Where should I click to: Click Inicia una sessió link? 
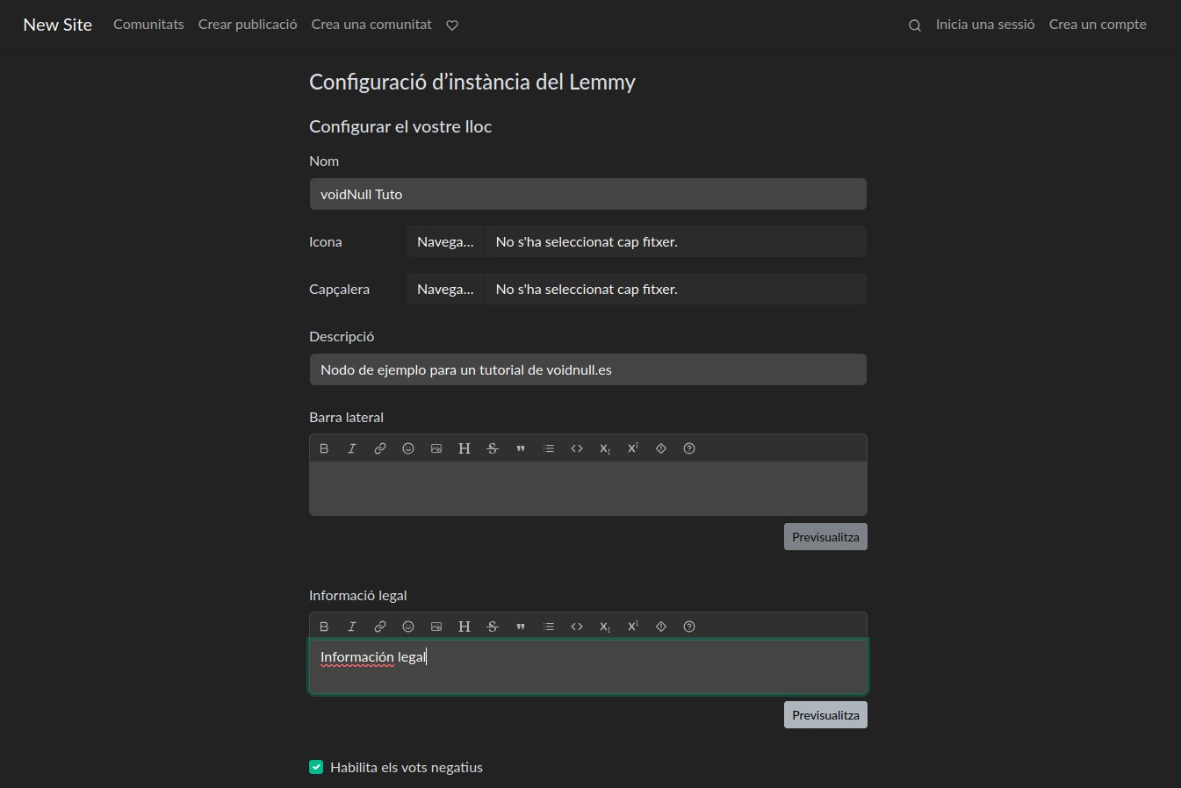point(984,25)
